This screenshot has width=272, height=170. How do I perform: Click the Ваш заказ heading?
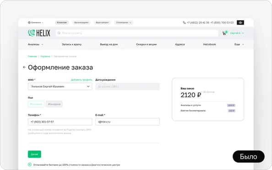tap(187, 89)
